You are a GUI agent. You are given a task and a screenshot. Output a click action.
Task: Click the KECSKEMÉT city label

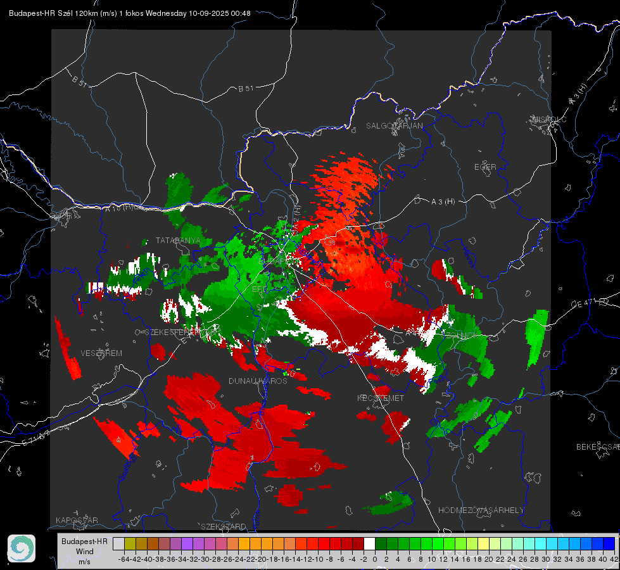[x=381, y=398]
